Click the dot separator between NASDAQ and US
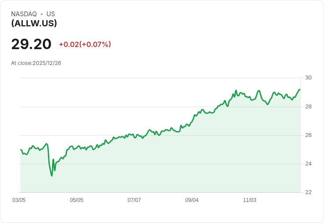 [41, 14]
